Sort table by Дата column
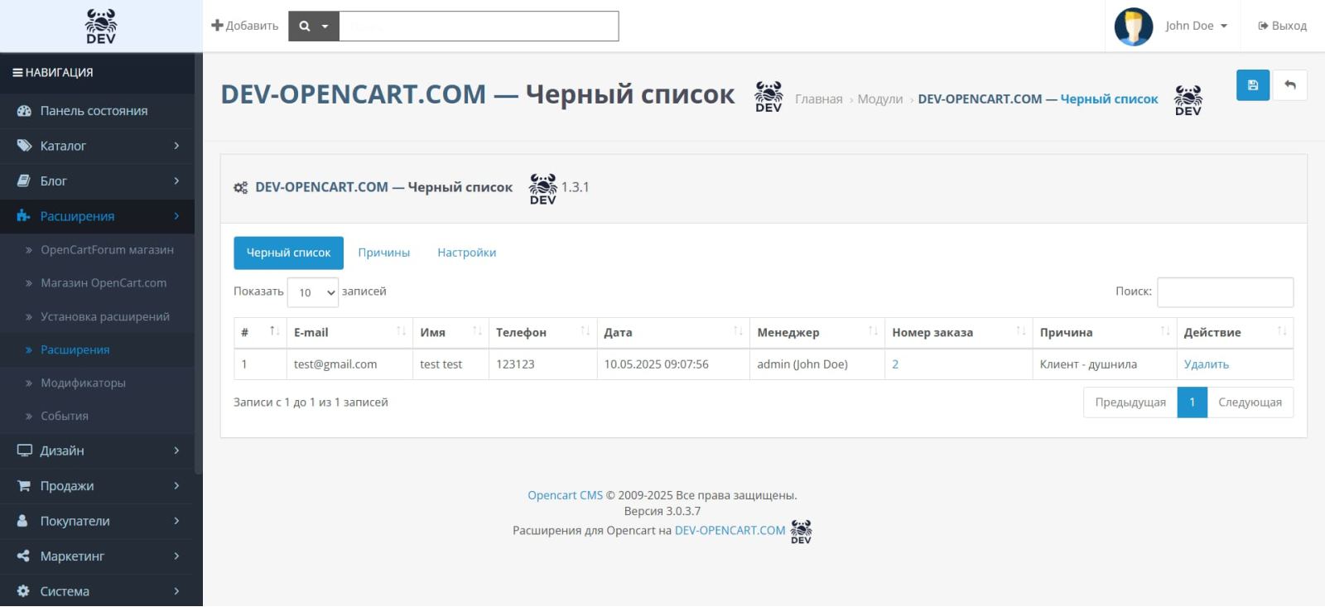This screenshot has height=607, width=1325. tap(673, 333)
